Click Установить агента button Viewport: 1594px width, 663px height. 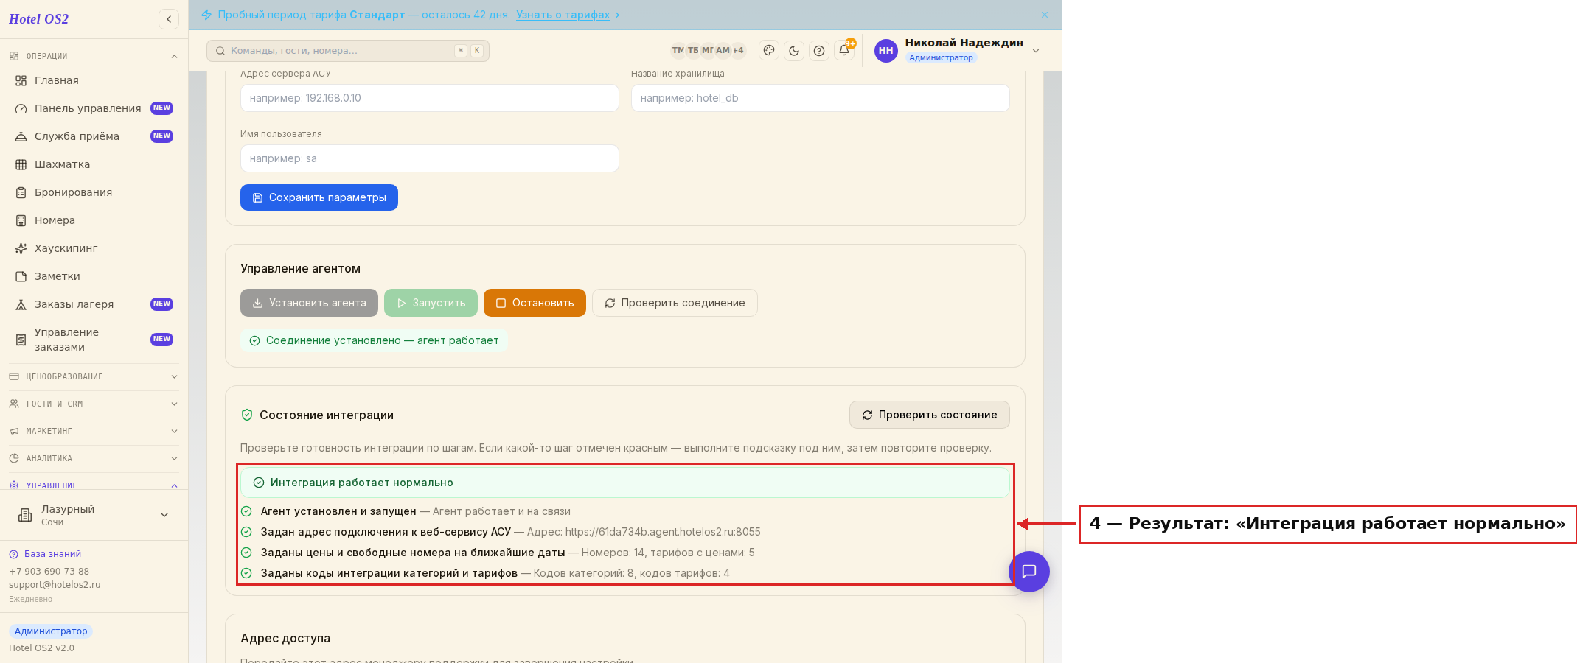click(309, 303)
